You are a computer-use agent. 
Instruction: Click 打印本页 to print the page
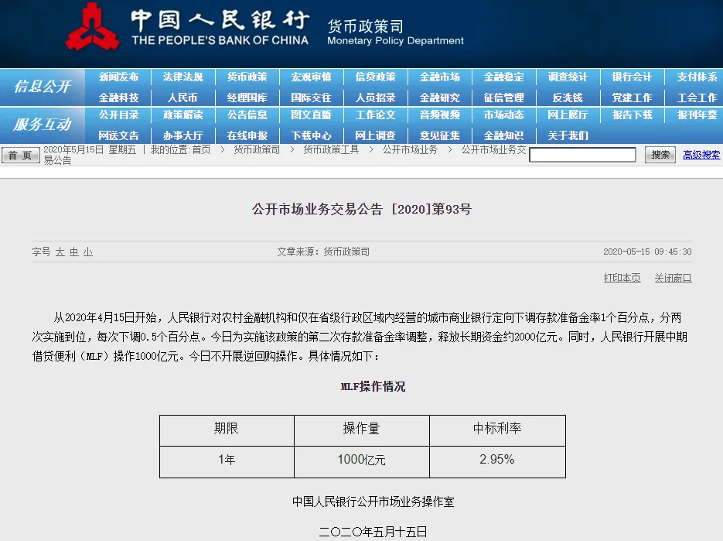tap(622, 278)
